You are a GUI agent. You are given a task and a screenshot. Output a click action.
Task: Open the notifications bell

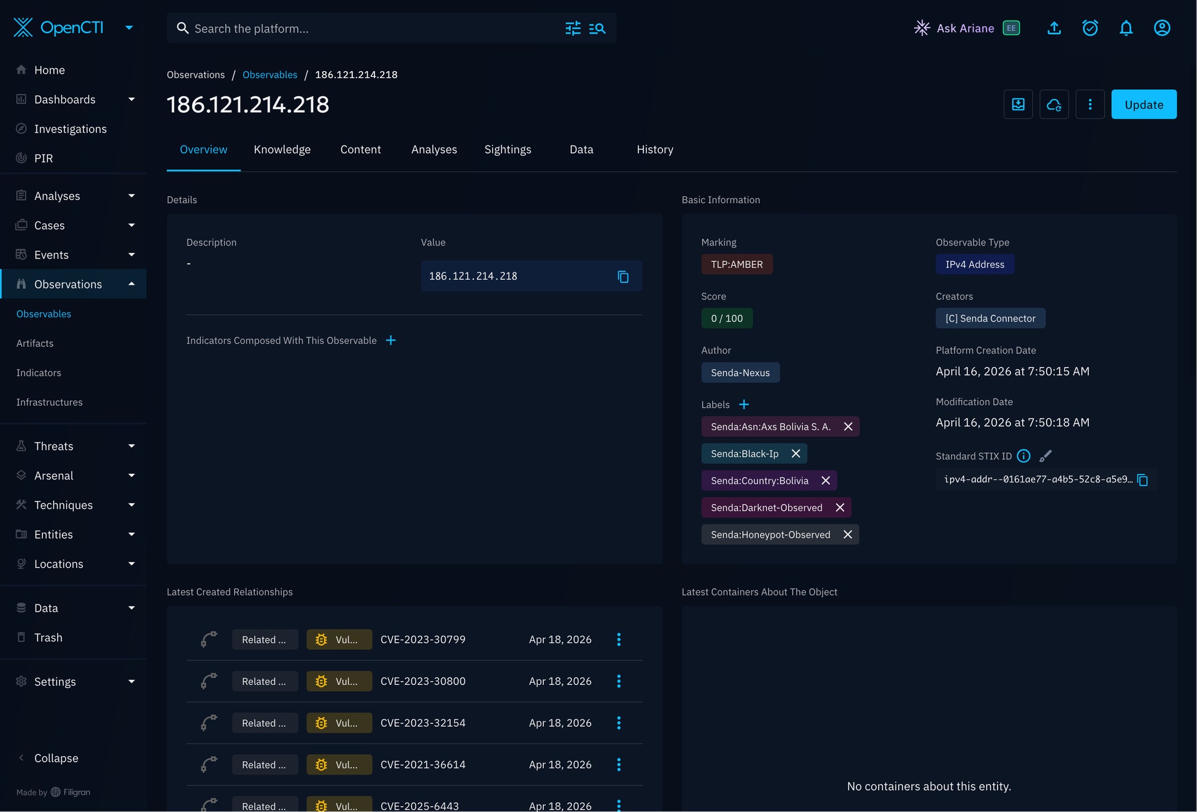pos(1126,28)
